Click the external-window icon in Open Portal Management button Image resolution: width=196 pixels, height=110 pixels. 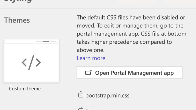[x=89, y=72]
